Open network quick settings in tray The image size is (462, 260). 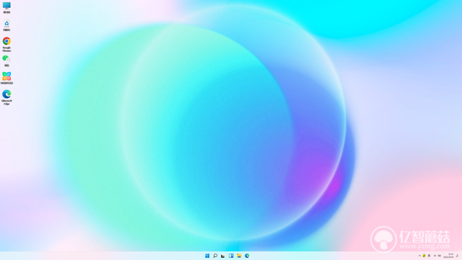point(435,256)
